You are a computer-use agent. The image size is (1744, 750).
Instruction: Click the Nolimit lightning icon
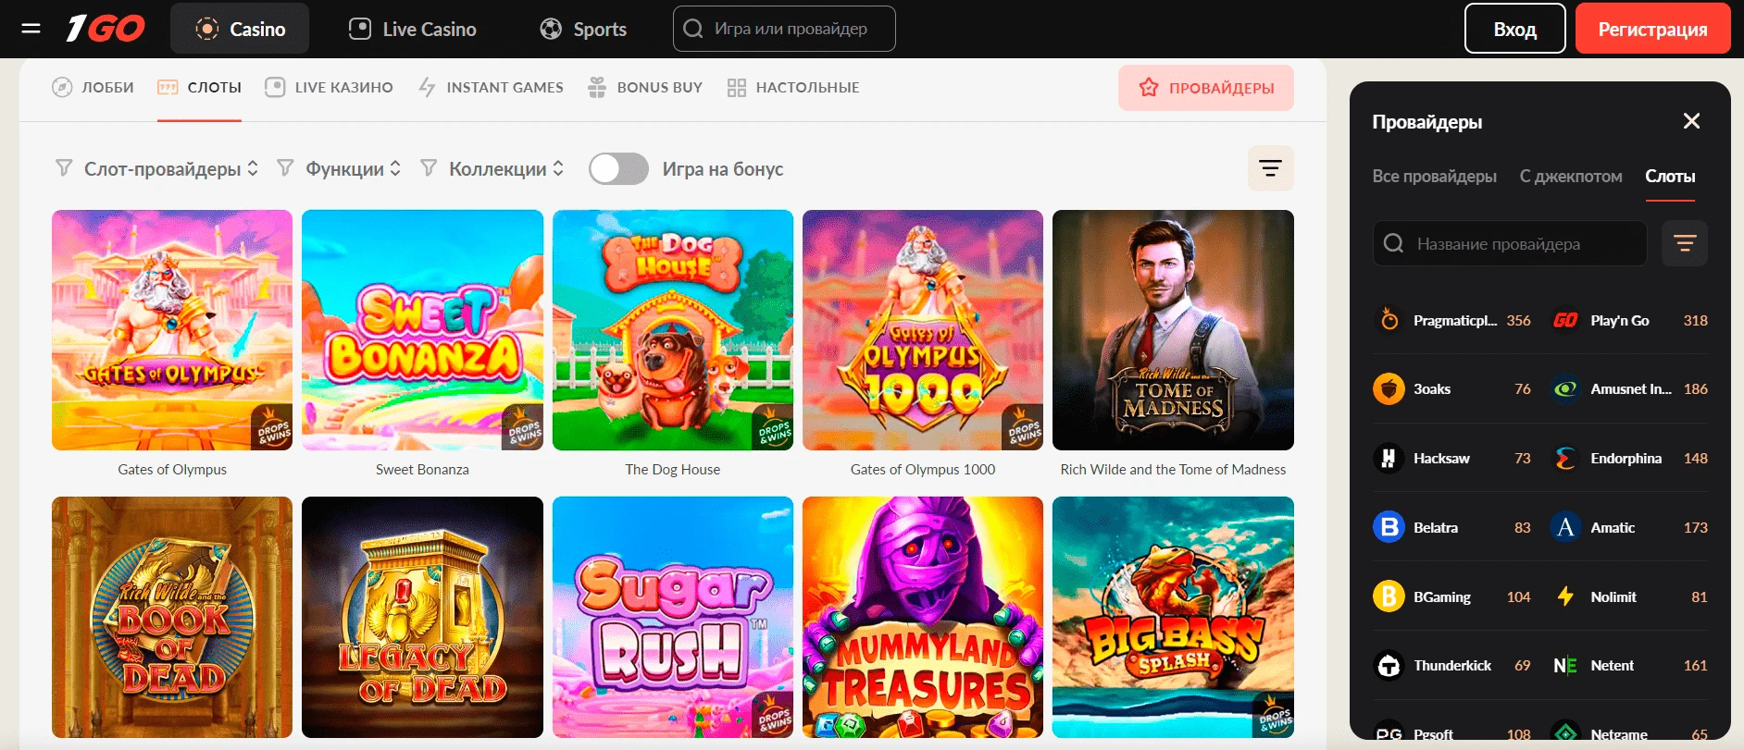[x=1565, y=596]
